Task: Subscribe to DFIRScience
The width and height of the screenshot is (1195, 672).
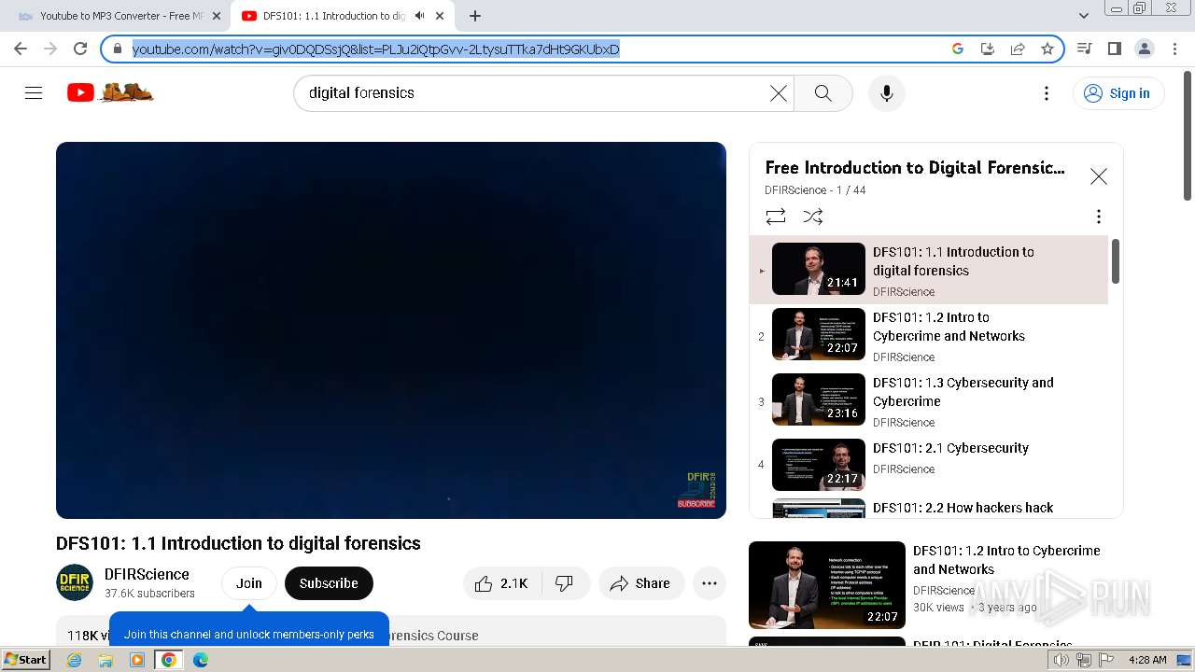Action: 329,583
